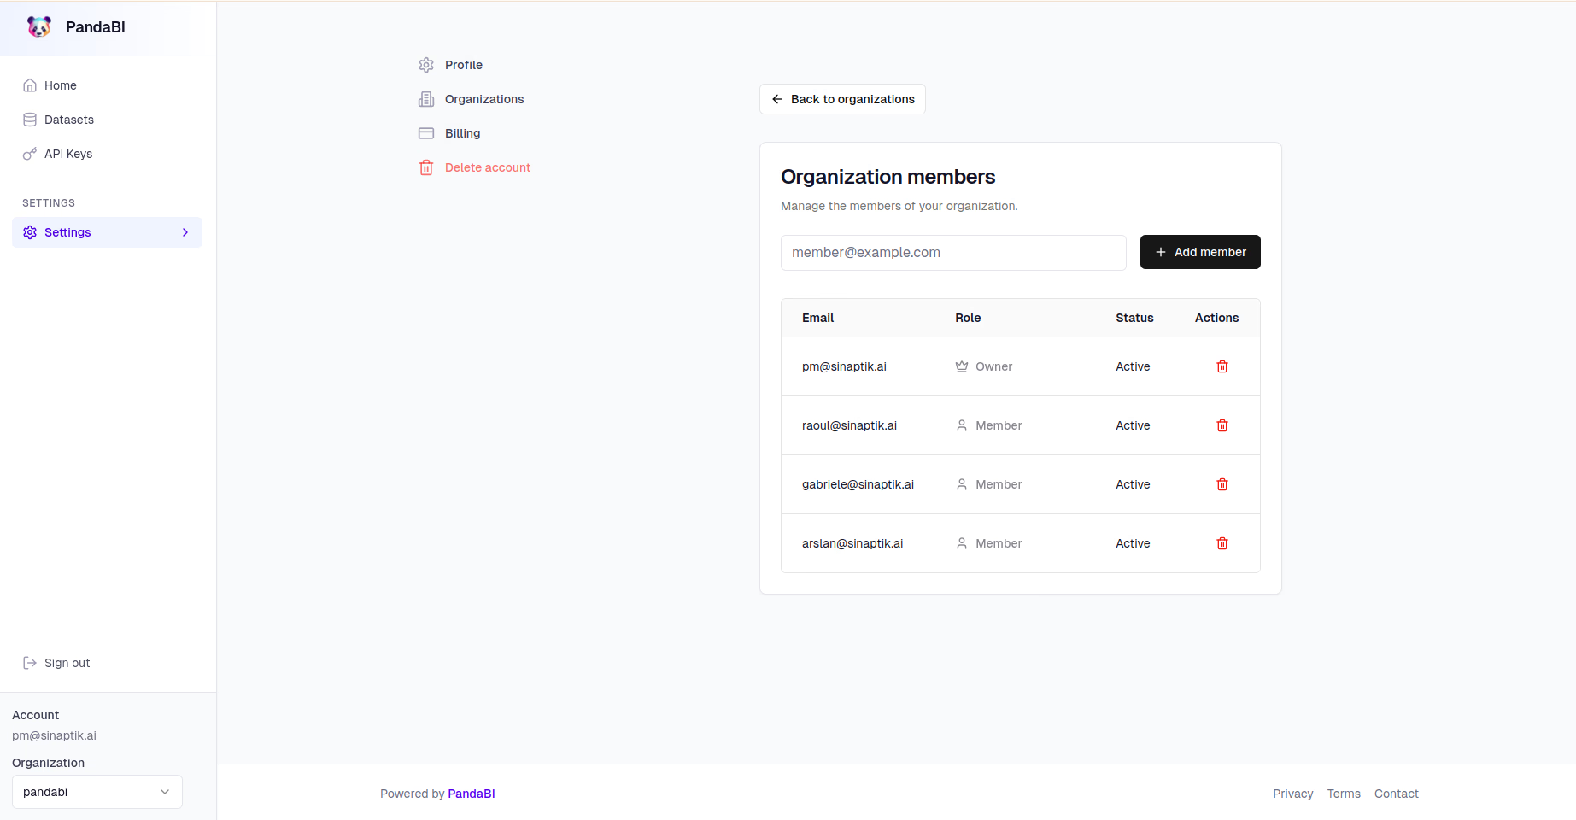Click the Owner role label

tap(993, 366)
